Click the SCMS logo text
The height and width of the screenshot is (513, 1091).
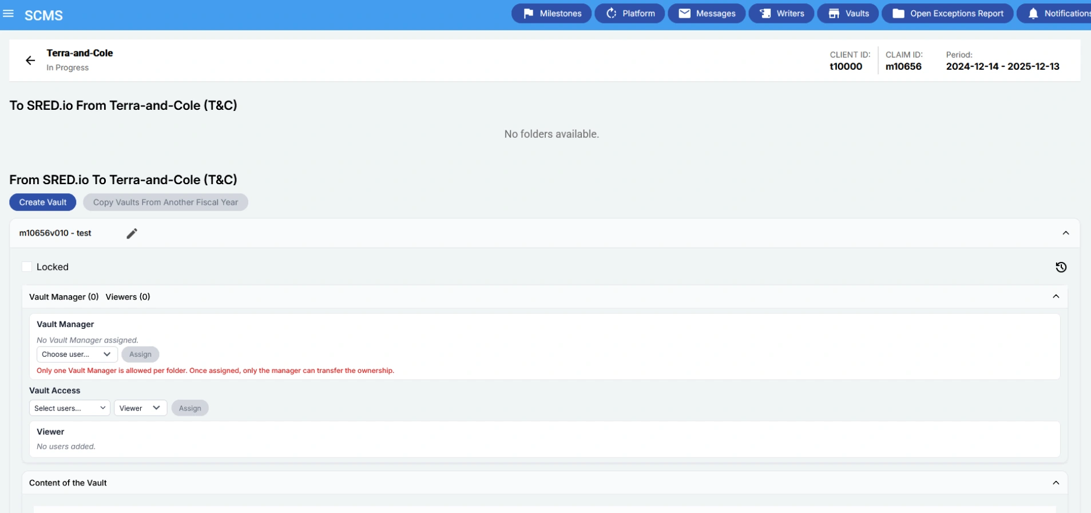43,15
